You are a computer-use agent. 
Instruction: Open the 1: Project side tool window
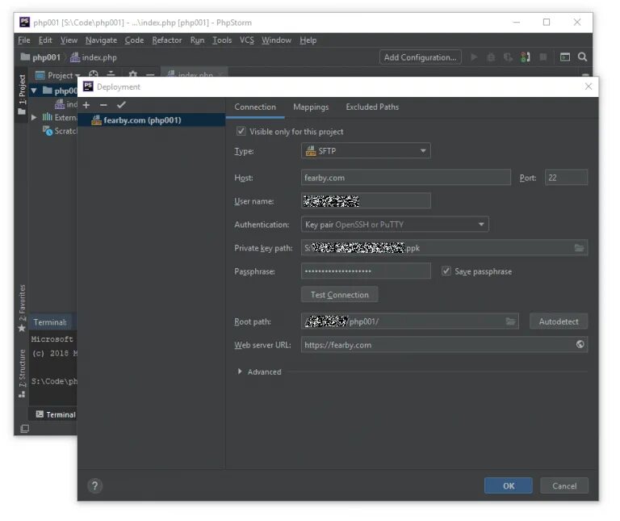pyautogui.click(x=22, y=95)
